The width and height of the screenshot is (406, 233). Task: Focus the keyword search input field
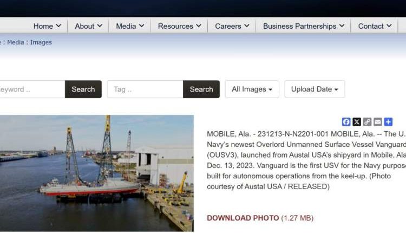(x=30, y=89)
